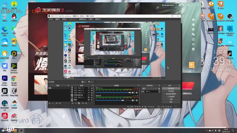Screen dimensions: 237x133
Task: Remove the selected scene with minus icon
Action: click(x=53, y=103)
